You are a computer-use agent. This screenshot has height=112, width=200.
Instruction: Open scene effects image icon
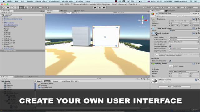(77, 13)
